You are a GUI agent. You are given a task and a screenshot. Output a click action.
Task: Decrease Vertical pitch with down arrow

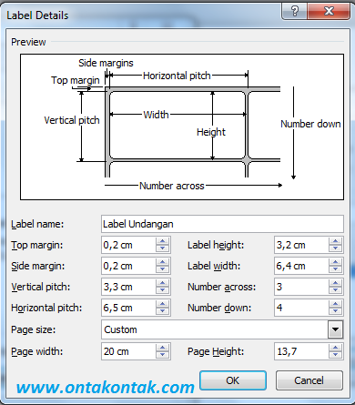point(163,290)
